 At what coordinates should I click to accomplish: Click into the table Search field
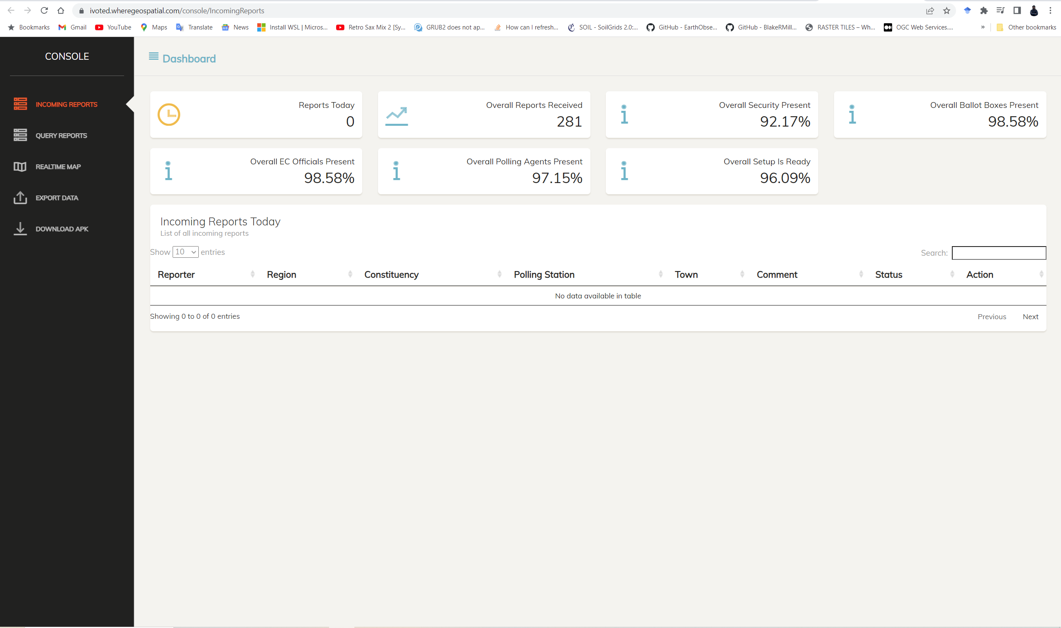tap(998, 253)
